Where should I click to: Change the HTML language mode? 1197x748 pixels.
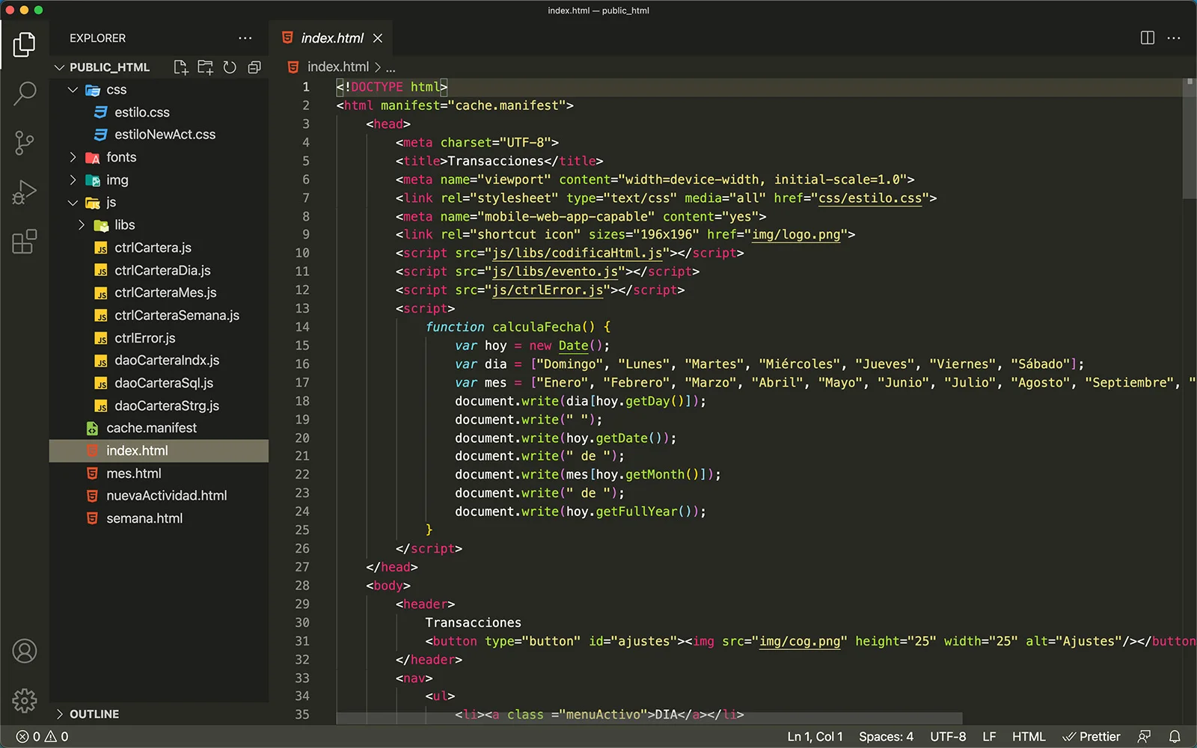click(x=1028, y=737)
